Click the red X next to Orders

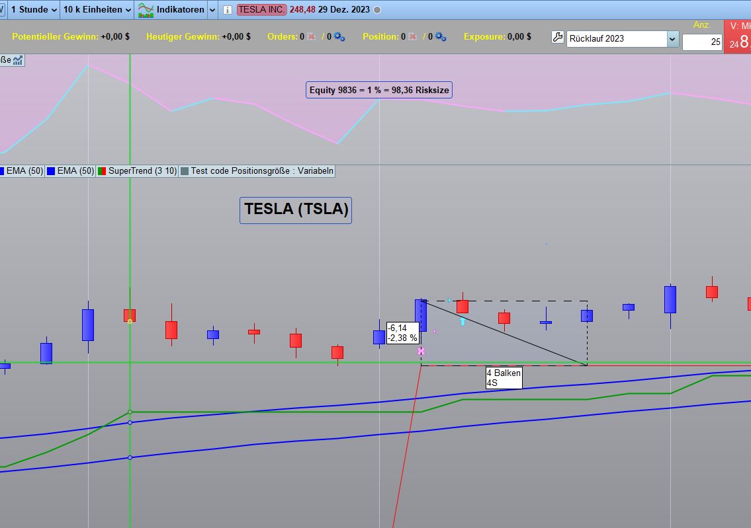[312, 36]
